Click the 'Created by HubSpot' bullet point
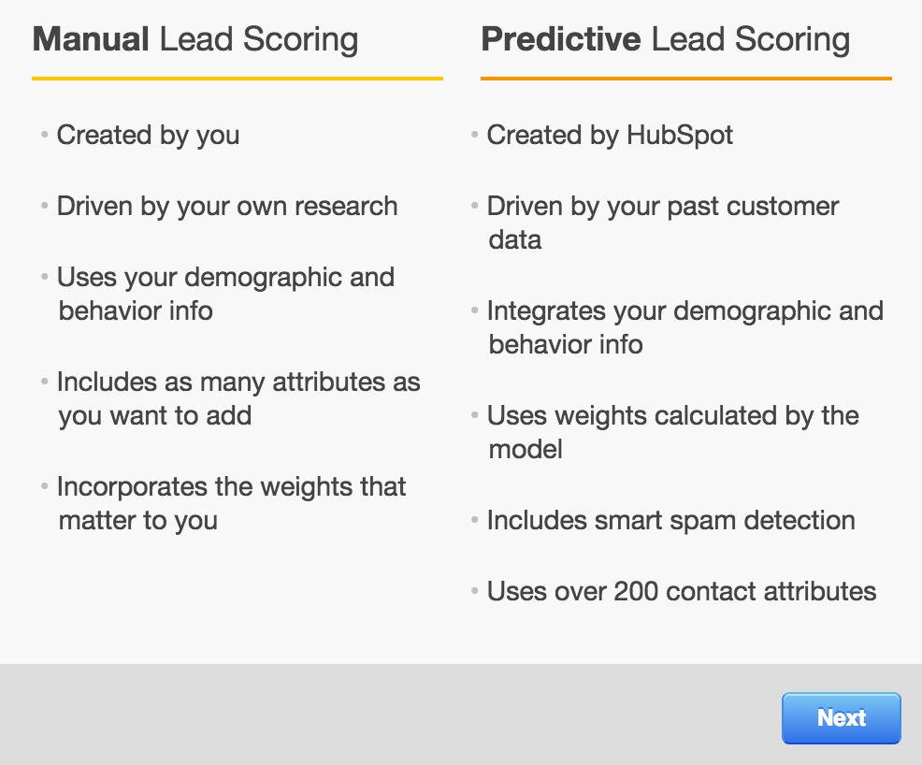Screen dimensions: 922x765 (610, 136)
